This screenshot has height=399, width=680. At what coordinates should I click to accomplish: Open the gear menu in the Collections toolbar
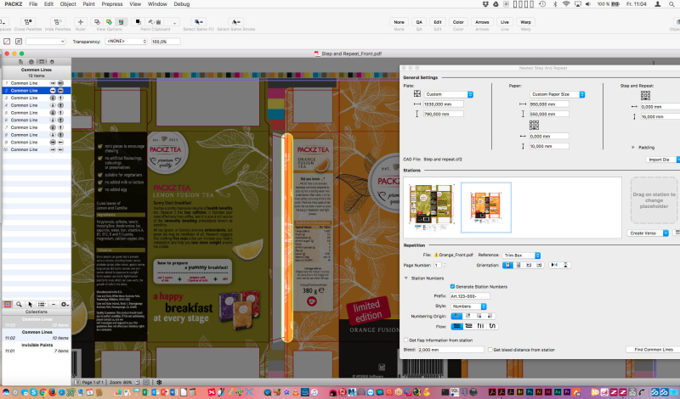pyautogui.click(x=65, y=305)
